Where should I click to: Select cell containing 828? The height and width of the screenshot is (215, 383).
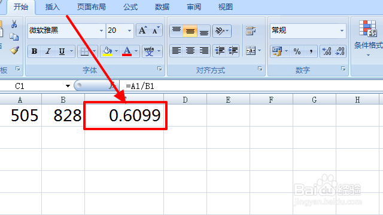pos(63,115)
